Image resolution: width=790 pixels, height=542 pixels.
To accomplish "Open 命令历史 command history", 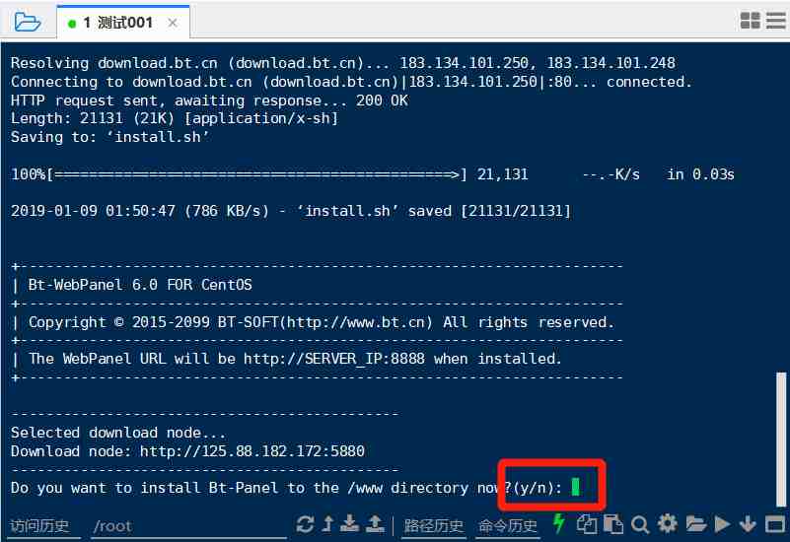I will (507, 526).
